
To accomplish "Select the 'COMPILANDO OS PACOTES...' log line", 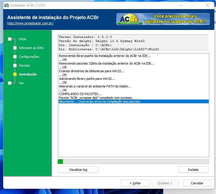I will tap(133, 94).
